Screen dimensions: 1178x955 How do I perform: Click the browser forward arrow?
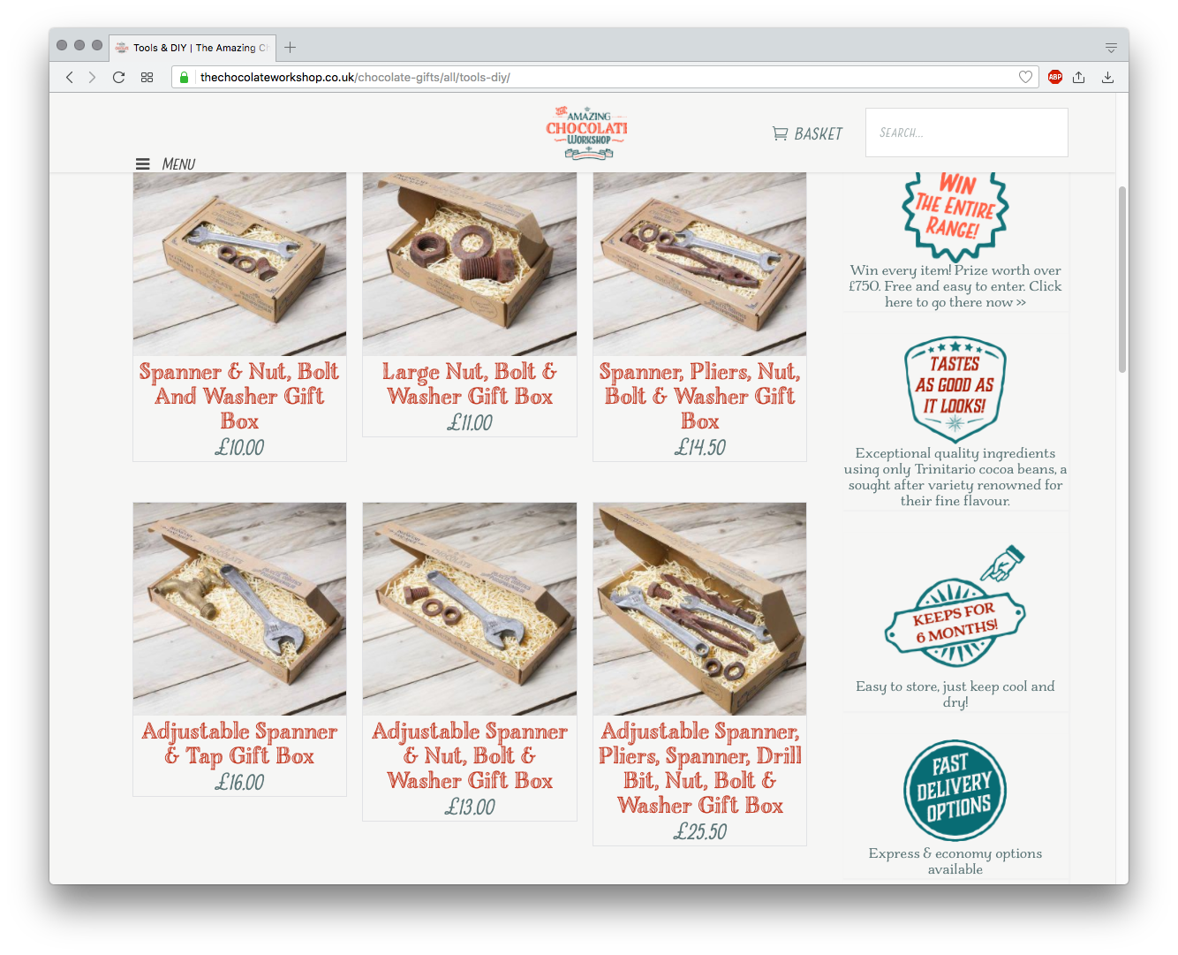(x=92, y=77)
